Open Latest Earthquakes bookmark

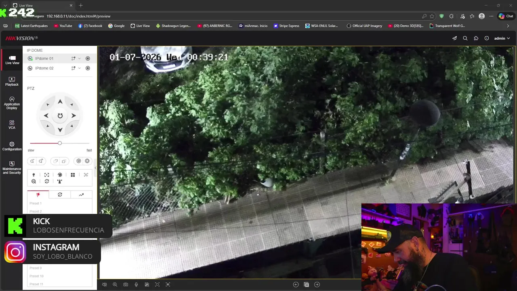32,26
